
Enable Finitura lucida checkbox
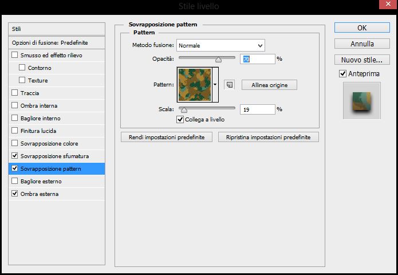[x=15, y=131]
